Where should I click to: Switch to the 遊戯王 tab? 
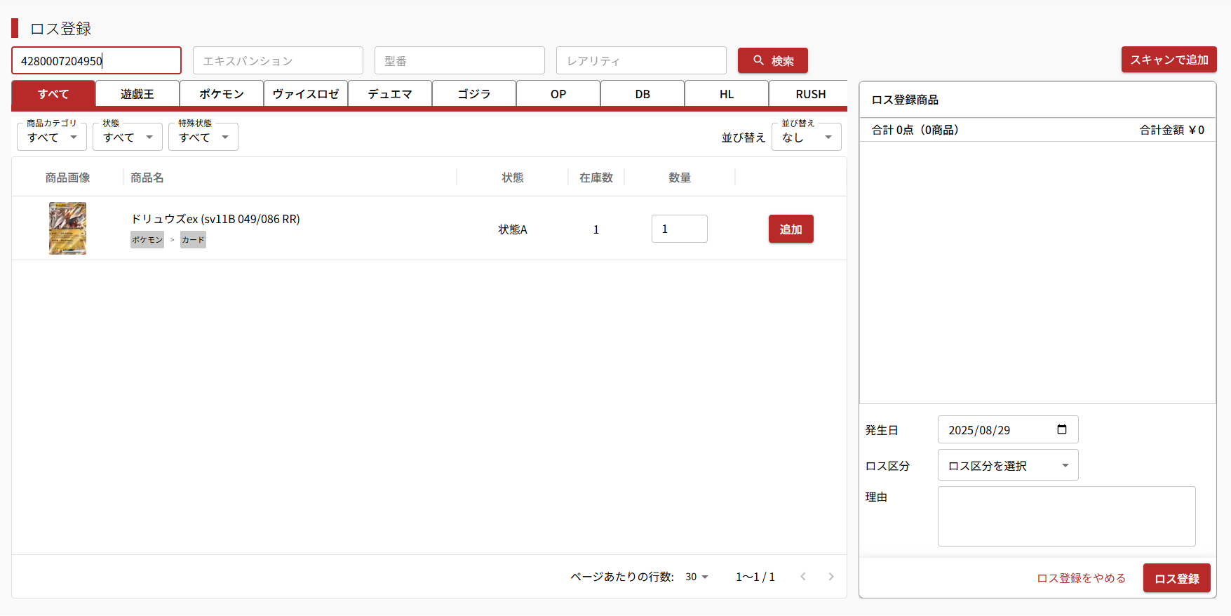[137, 94]
